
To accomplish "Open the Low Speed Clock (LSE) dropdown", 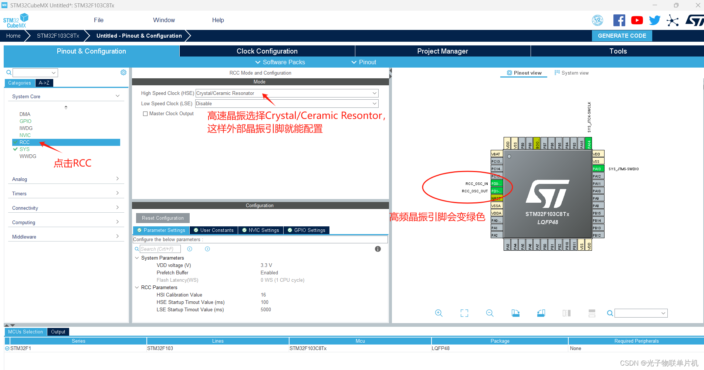I will (287, 103).
